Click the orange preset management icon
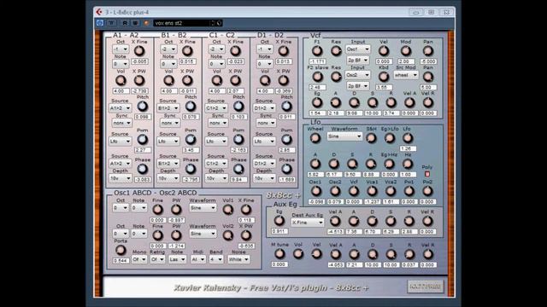The image size is (547, 307). pyautogui.click(x=146, y=23)
